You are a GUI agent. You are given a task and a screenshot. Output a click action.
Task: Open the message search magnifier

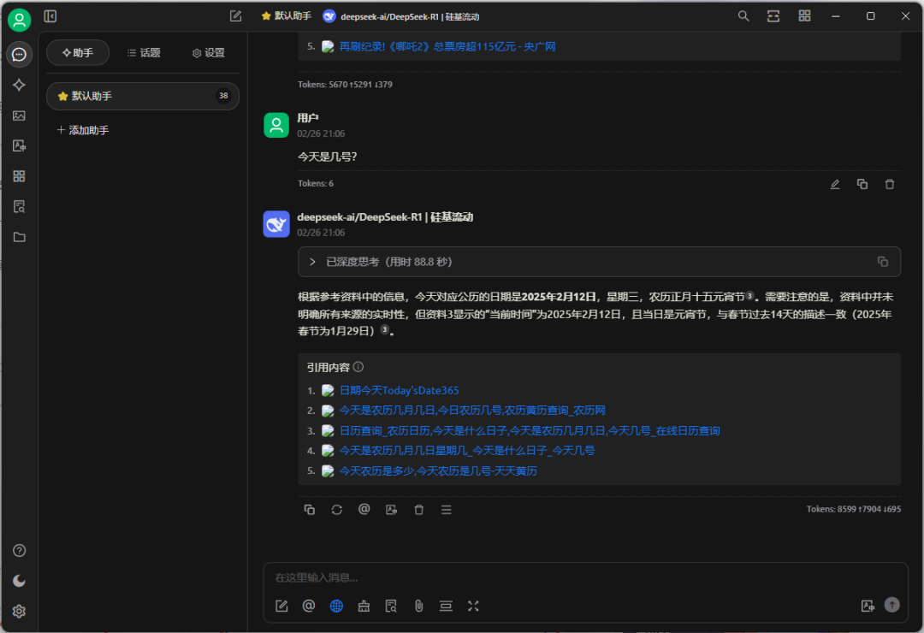[x=743, y=16]
